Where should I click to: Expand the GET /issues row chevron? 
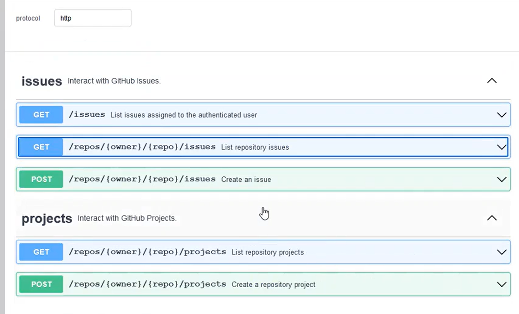(x=501, y=115)
